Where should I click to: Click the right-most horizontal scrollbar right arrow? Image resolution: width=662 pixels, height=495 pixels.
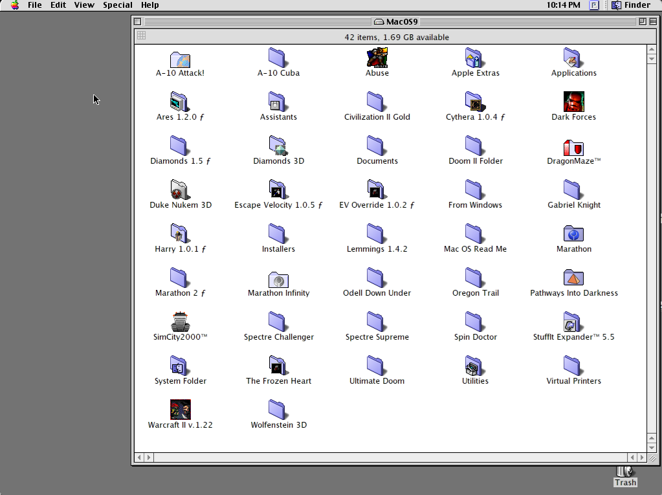(642, 457)
